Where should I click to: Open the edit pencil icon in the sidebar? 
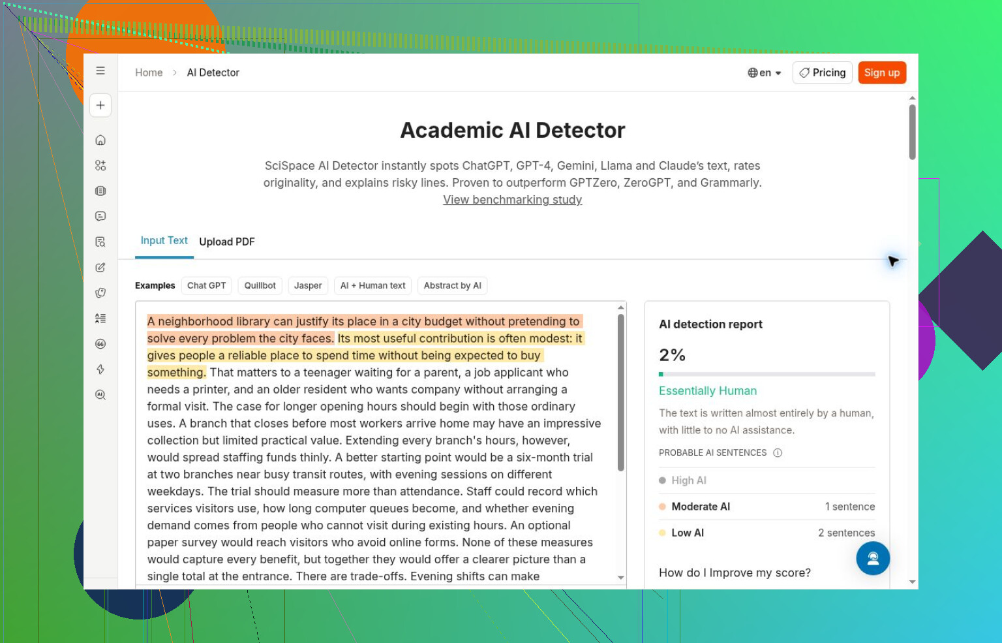point(100,267)
